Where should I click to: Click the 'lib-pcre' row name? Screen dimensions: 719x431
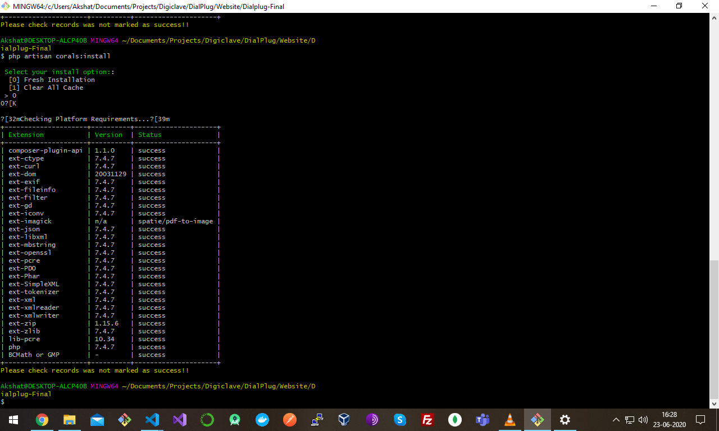pos(24,339)
